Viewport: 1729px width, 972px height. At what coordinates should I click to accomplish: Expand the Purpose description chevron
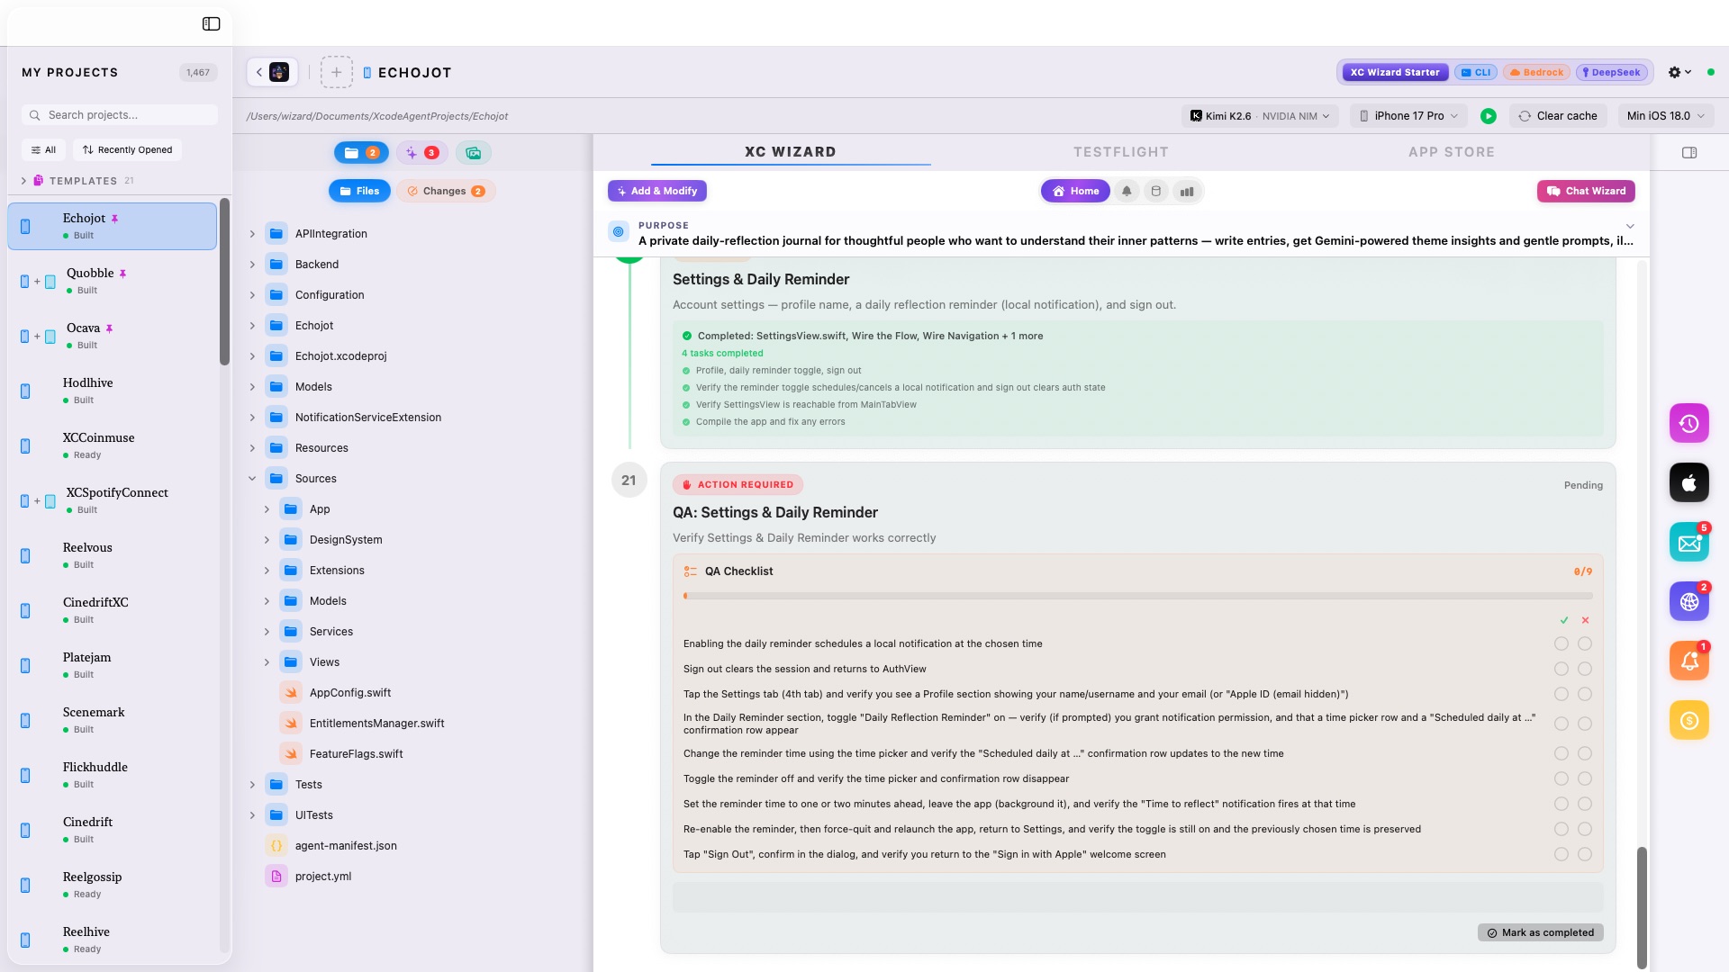pyautogui.click(x=1630, y=226)
